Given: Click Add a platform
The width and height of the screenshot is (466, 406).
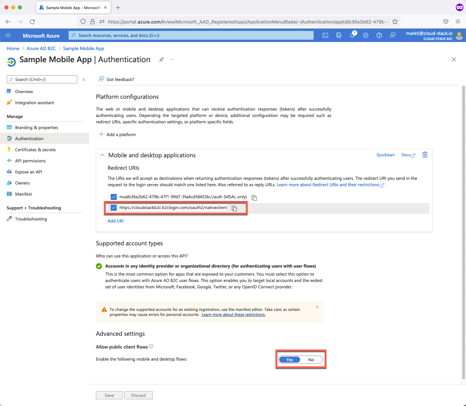Looking at the screenshot, I should pos(117,134).
